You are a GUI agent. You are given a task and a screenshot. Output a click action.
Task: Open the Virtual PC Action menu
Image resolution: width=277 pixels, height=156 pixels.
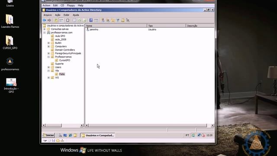[46, 6]
